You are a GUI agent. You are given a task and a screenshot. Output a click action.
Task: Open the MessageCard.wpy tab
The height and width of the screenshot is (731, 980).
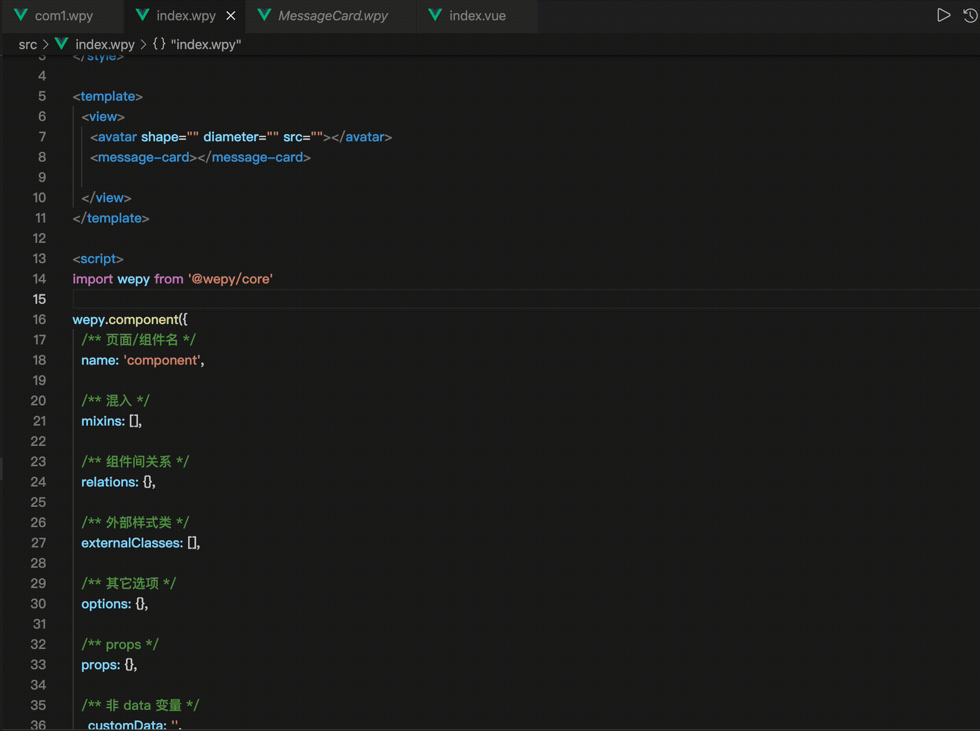click(x=333, y=16)
